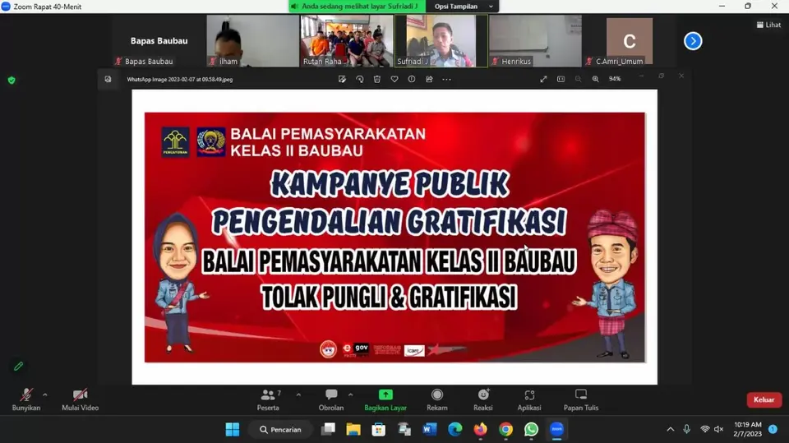This screenshot has height=443, width=789.
Task: Open Google Chrome from taskbar
Action: (505, 429)
